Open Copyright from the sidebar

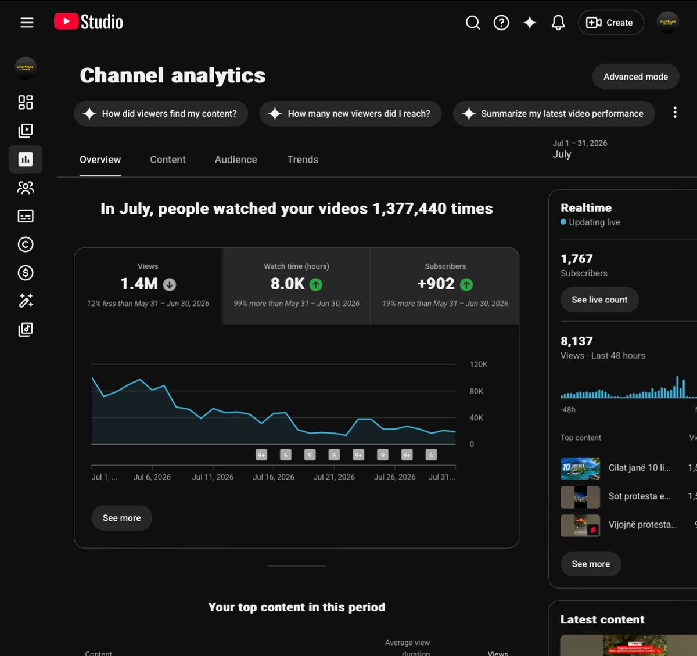coord(26,244)
